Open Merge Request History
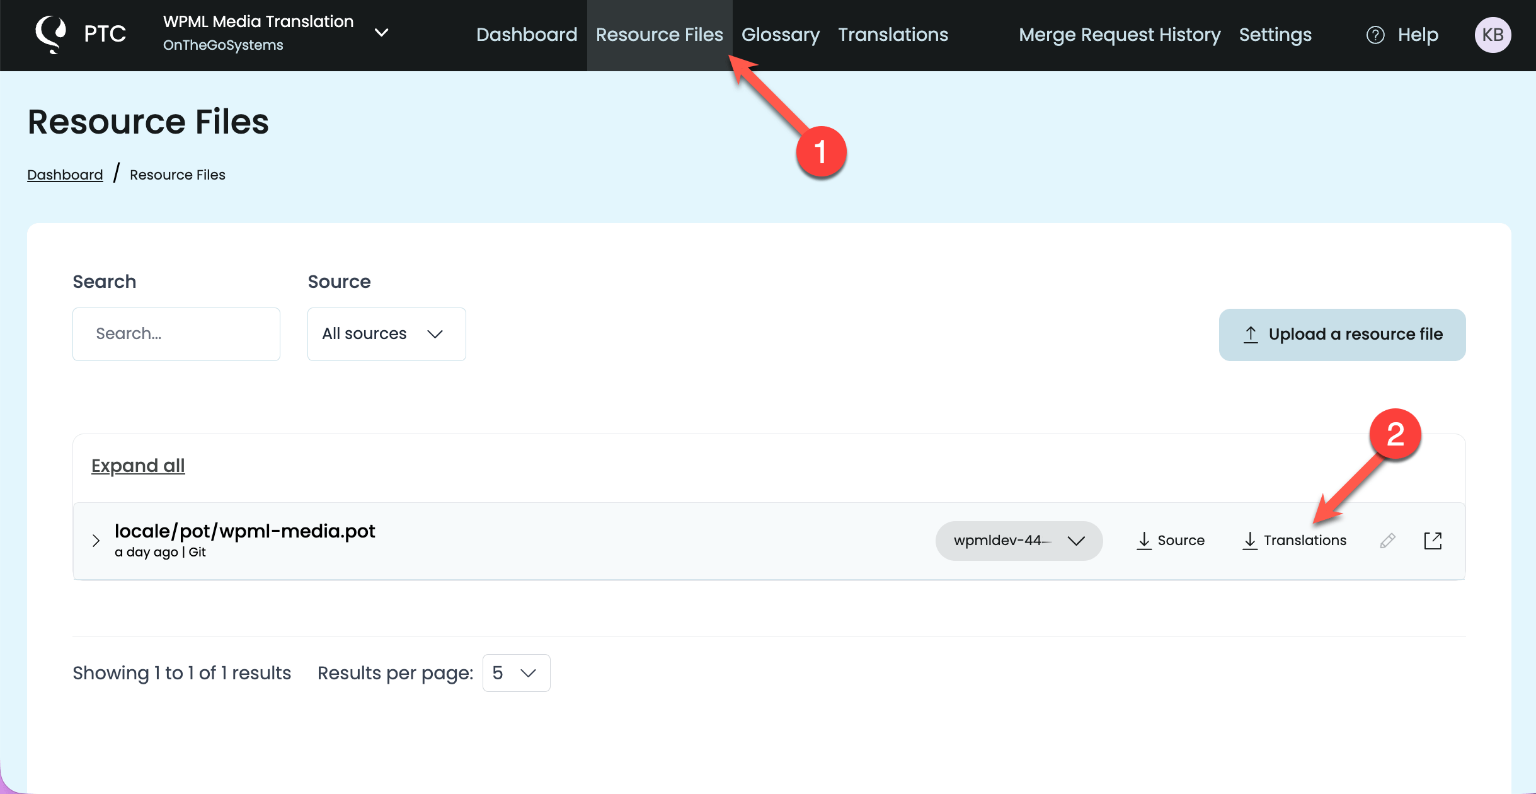1536x794 pixels. tap(1120, 35)
